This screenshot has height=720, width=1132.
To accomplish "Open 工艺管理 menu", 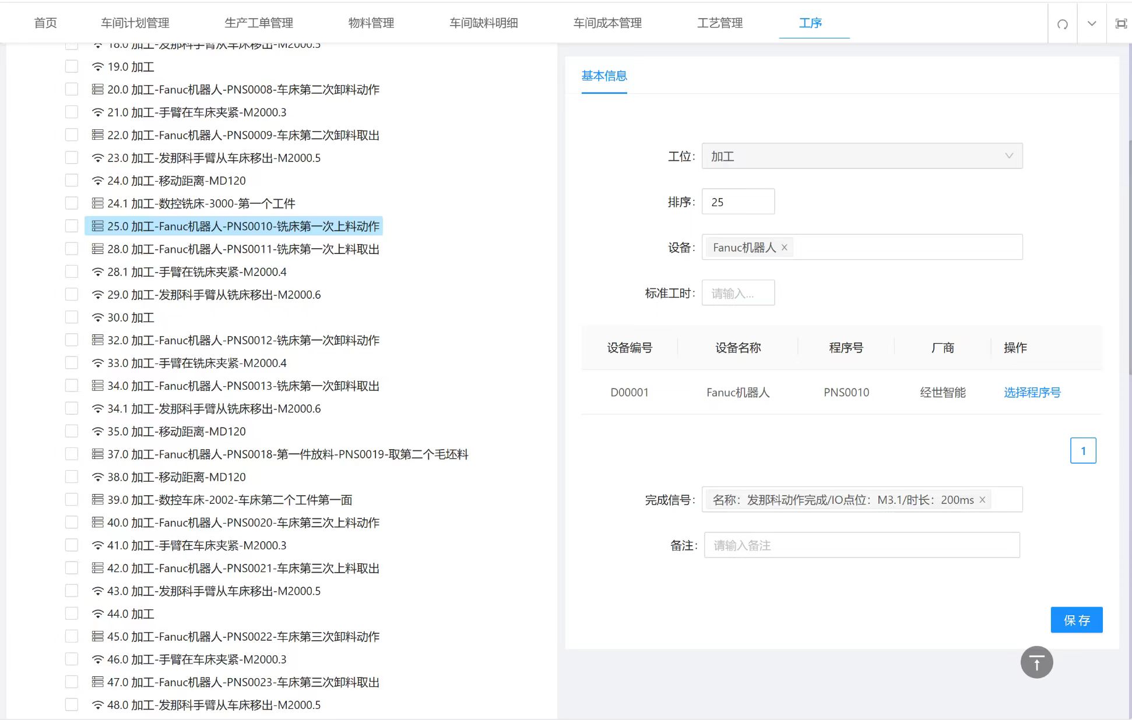I will (720, 23).
